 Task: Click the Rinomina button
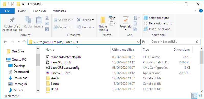click(x=85, y=27)
